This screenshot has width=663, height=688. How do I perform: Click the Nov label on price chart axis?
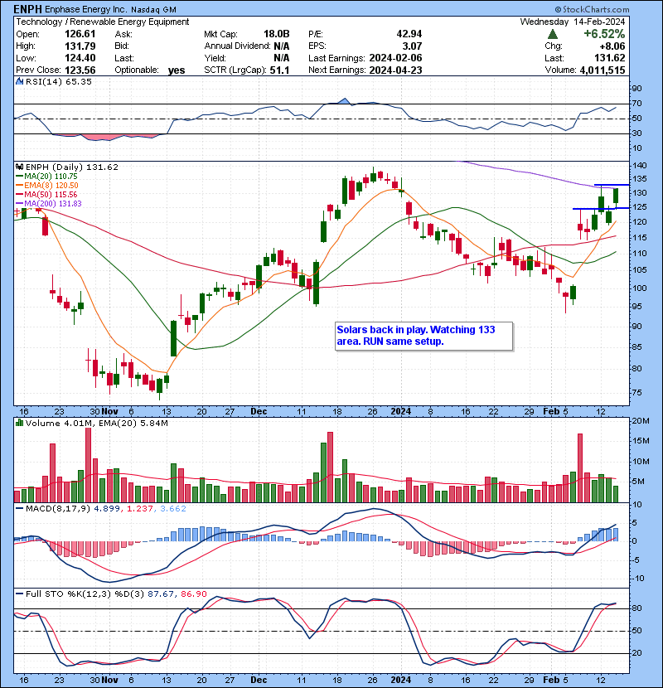(109, 411)
